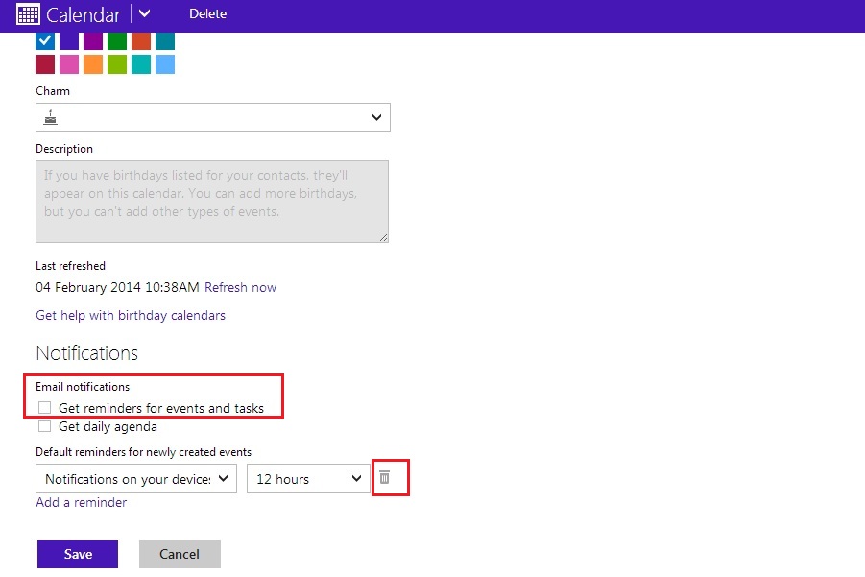Enable Get reminders for events and tasks
The width and height of the screenshot is (865, 577).
point(44,407)
